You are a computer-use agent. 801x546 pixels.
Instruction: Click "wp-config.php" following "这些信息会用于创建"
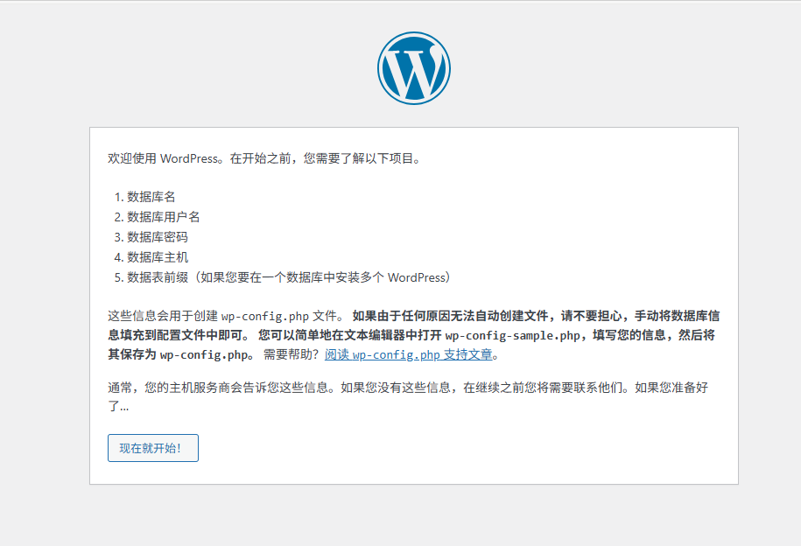[x=264, y=316]
